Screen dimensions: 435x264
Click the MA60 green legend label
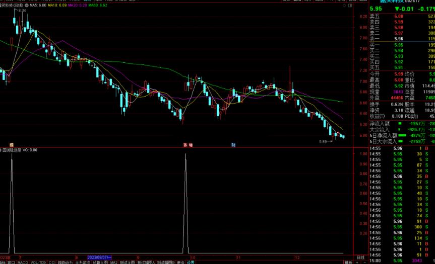coord(98,5)
